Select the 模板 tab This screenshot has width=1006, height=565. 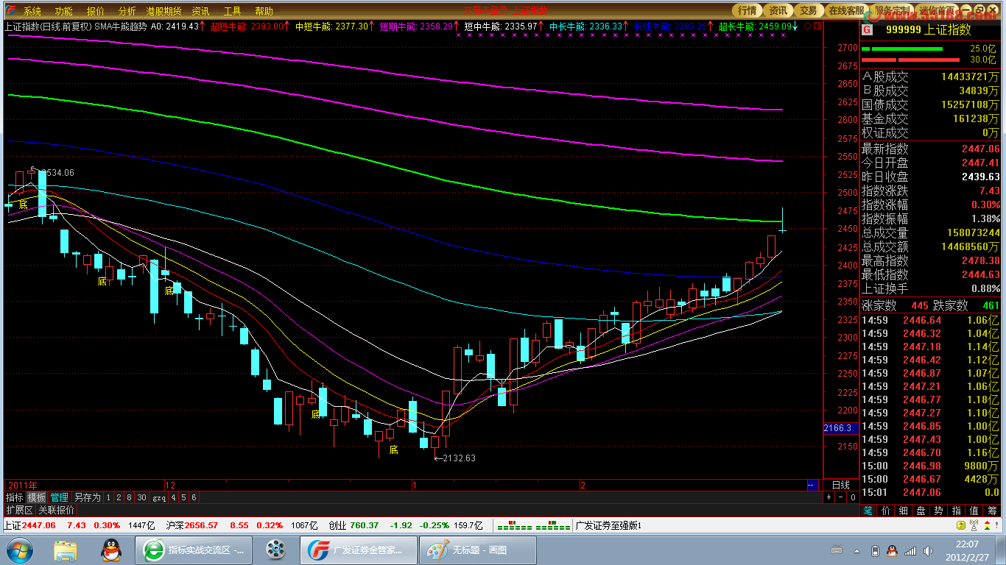coord(37,497)
